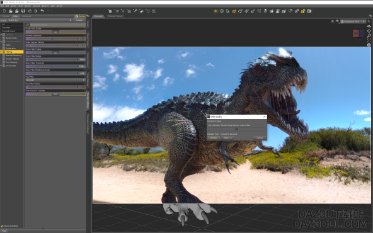This screenshot has width=373, height=233.
Task: Switch to the Presets tab
Action: coord(6,16)
